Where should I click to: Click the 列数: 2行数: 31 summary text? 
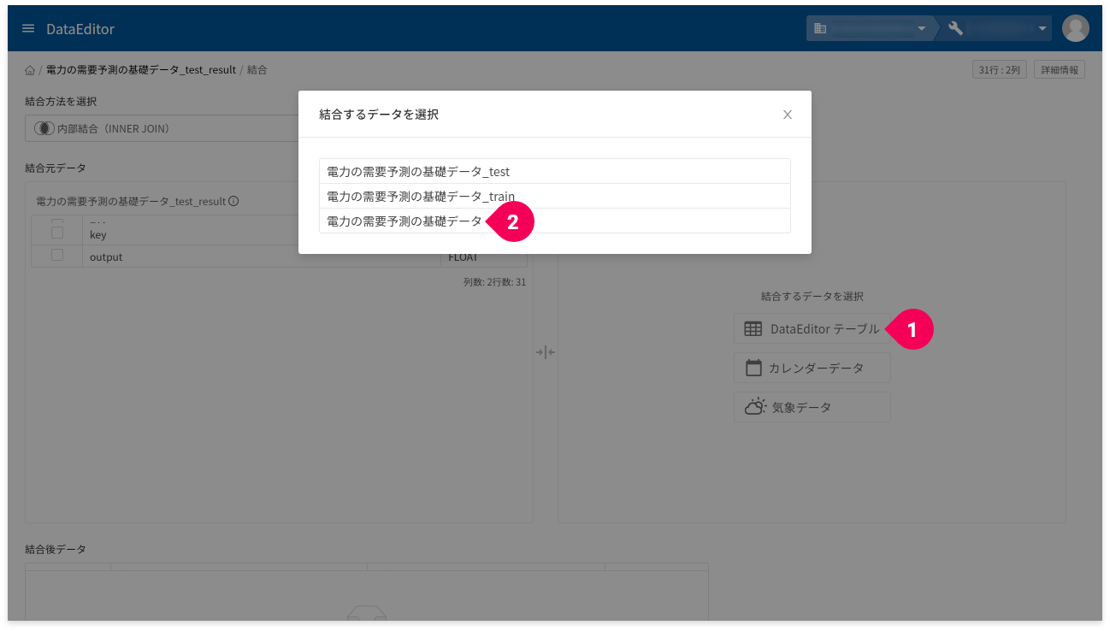click(494, 282)
